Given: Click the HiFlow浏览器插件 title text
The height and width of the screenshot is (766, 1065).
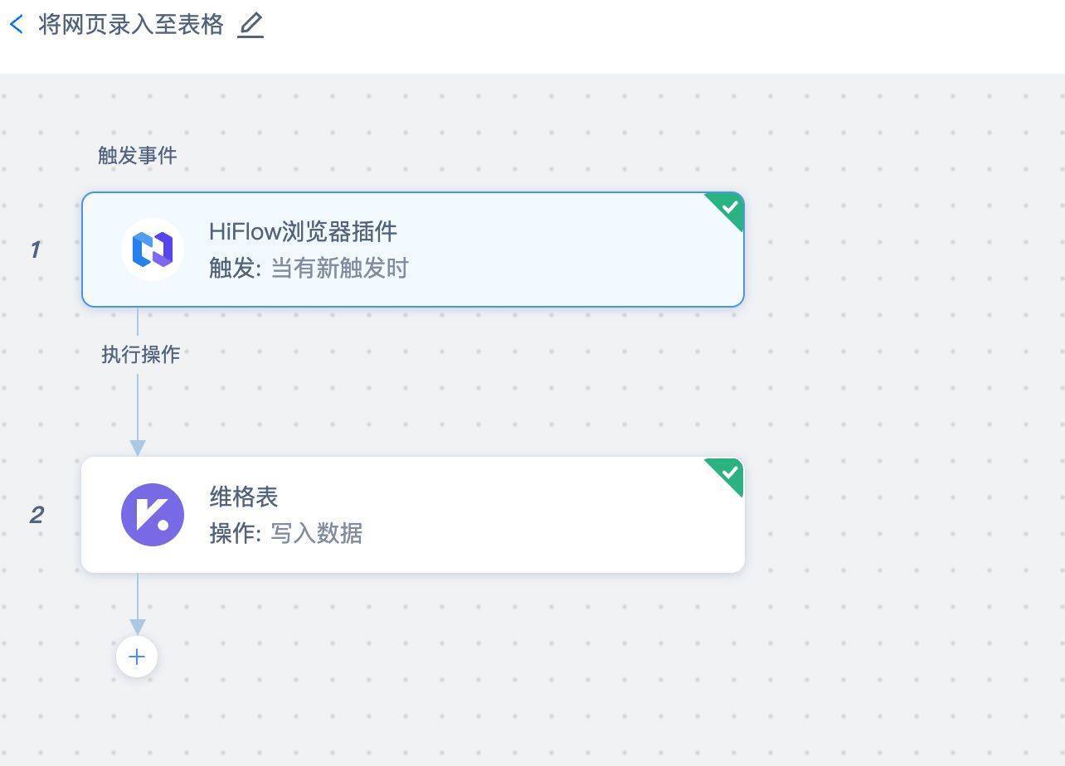Looking at the screenshot, I should [303, 231].
